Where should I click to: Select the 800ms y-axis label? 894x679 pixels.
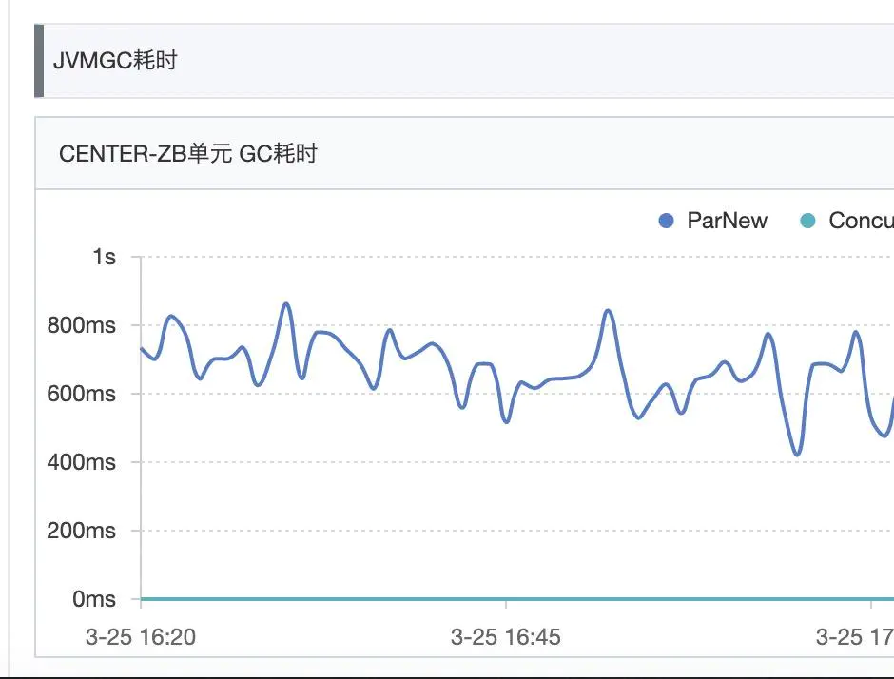82,325
